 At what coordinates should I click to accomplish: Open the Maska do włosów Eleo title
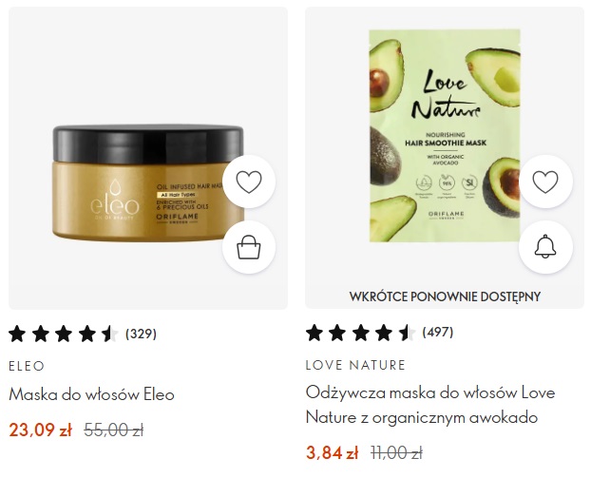coord(91,394)
